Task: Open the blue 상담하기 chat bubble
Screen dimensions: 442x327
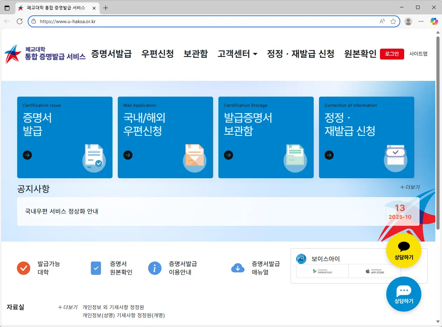Action: (x=404, y=294)
